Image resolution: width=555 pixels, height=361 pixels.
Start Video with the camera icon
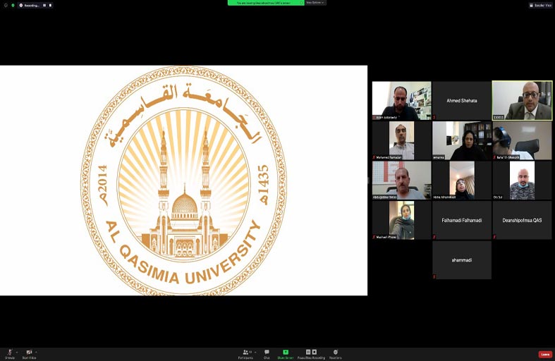tap(29, 353)
